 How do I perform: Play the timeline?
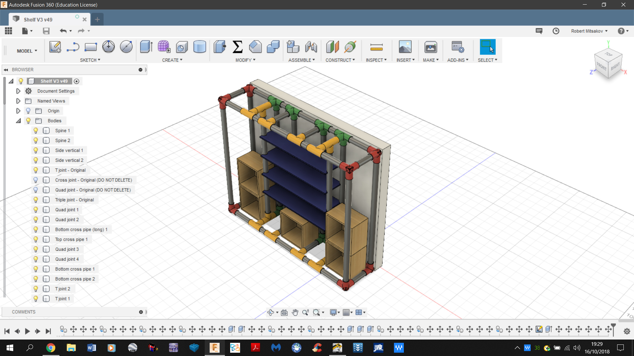(x=27, y=331)
